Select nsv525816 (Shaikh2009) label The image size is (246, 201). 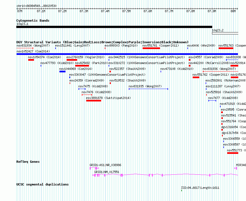[224, 92]
